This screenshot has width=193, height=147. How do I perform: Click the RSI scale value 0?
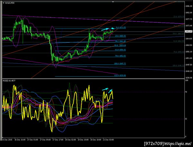pos(186,136)
